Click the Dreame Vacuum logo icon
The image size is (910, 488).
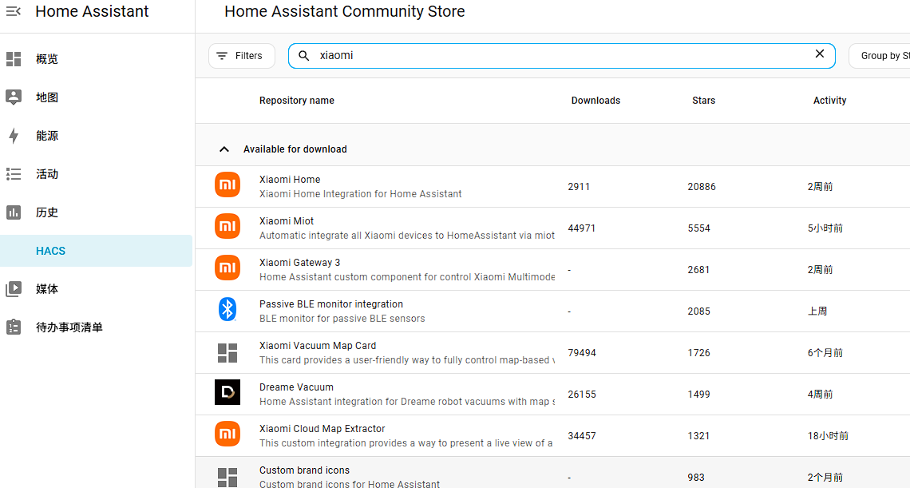coord(227,393)
